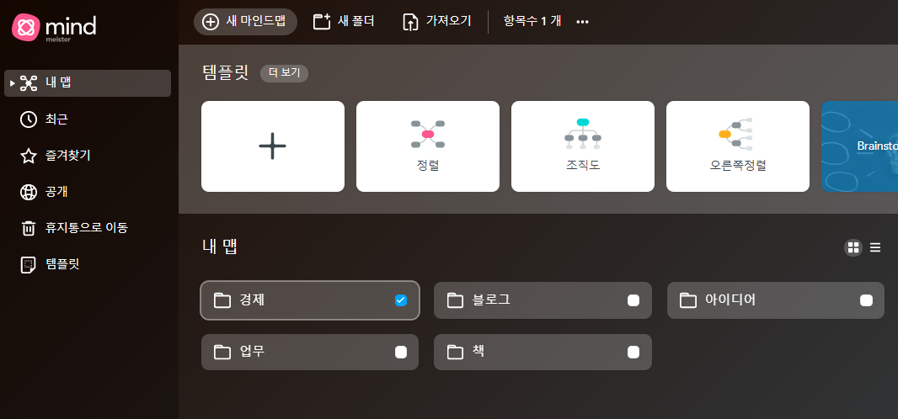The image size is (898, 419).
Task: Open the 템플릿 sidebar icon
Action: tap(28, 264)
